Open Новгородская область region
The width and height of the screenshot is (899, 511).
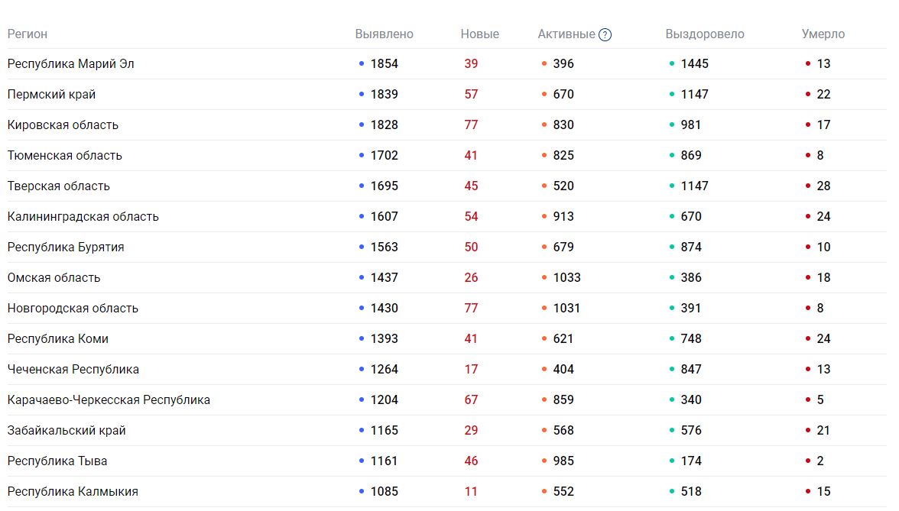[73, 309]
